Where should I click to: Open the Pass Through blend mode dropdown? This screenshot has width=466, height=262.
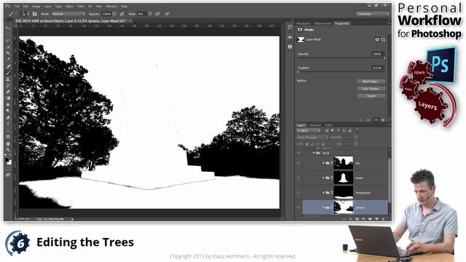312,138
